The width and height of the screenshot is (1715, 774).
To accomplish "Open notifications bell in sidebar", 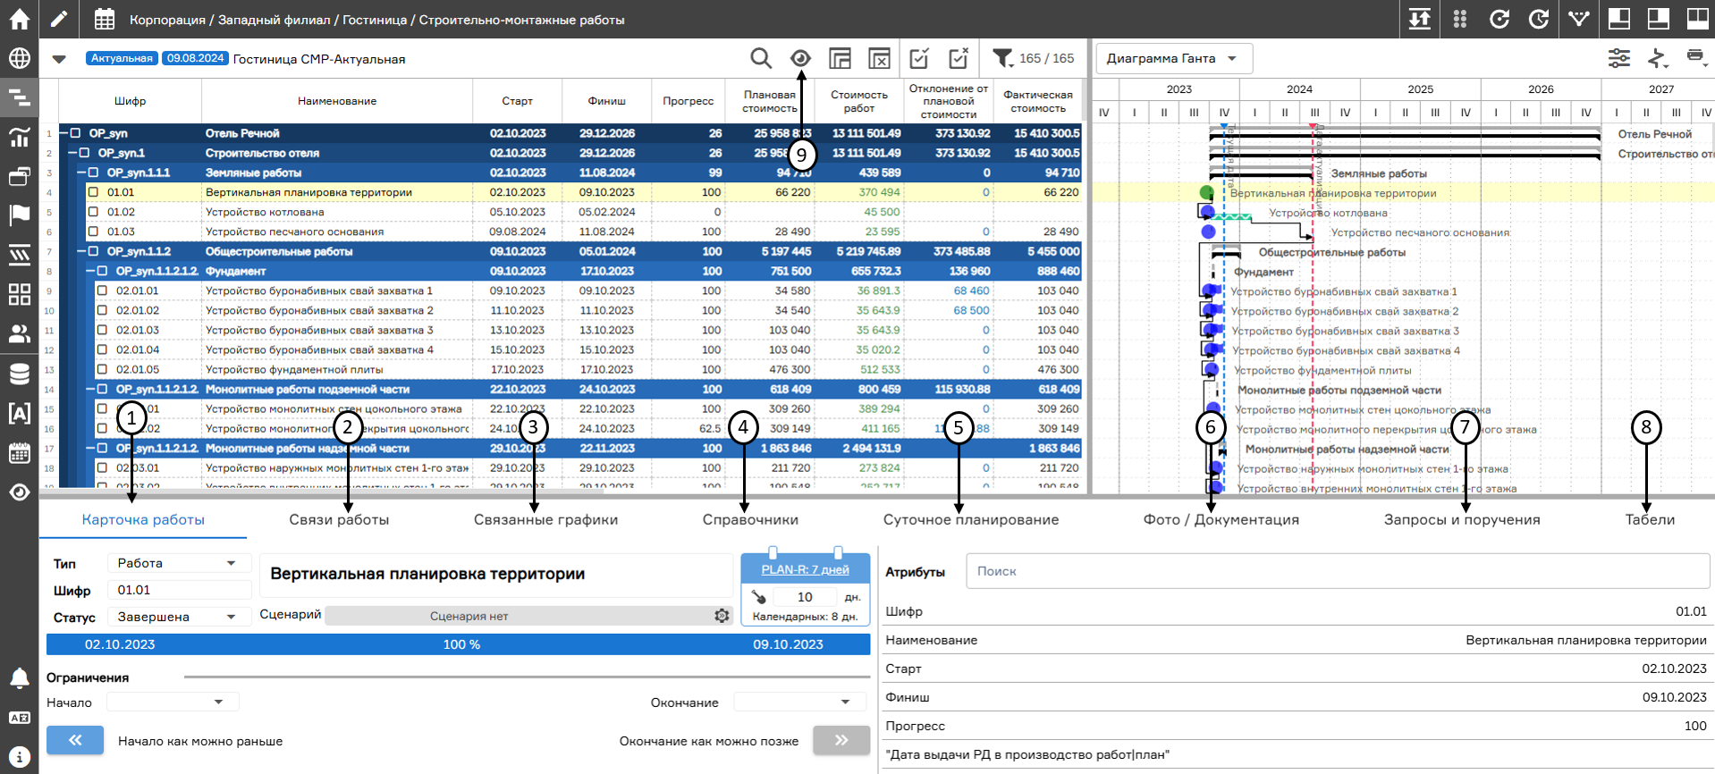I will pos(19,677).
